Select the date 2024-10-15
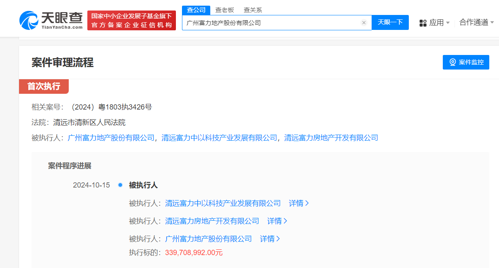Image resolution: width=499 pixels, height=268 pixels. 91,185
